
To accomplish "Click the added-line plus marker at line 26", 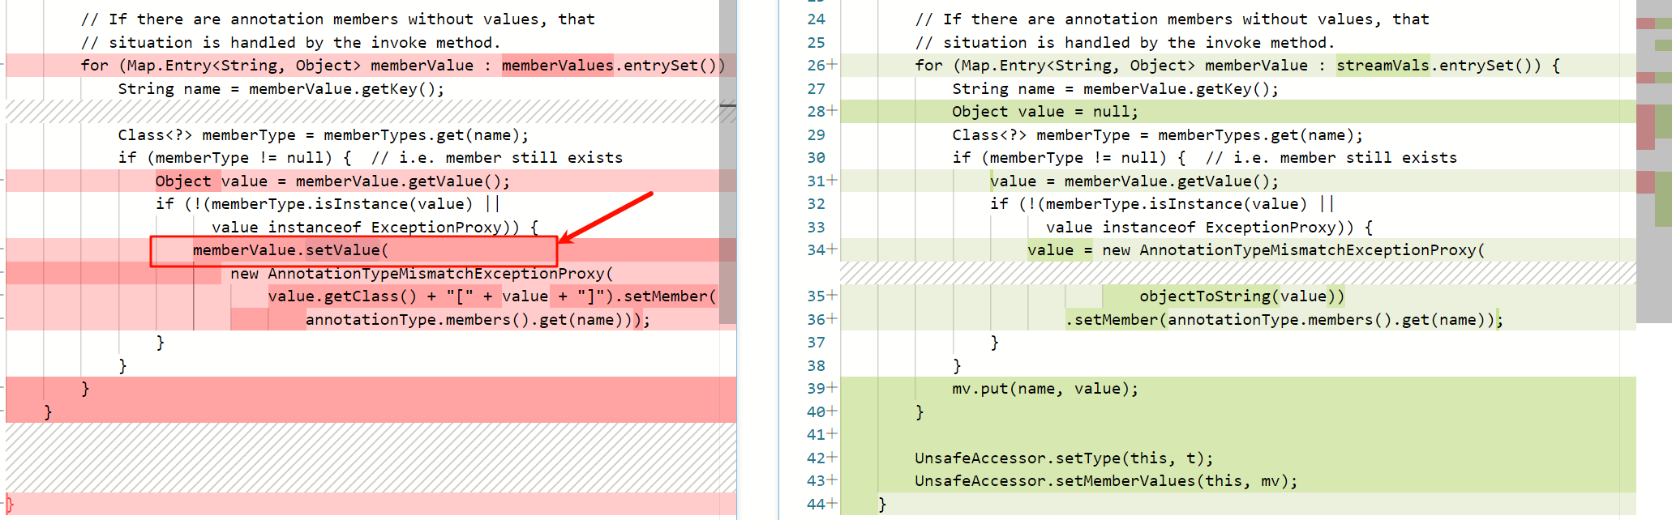I will coord(833,65).
